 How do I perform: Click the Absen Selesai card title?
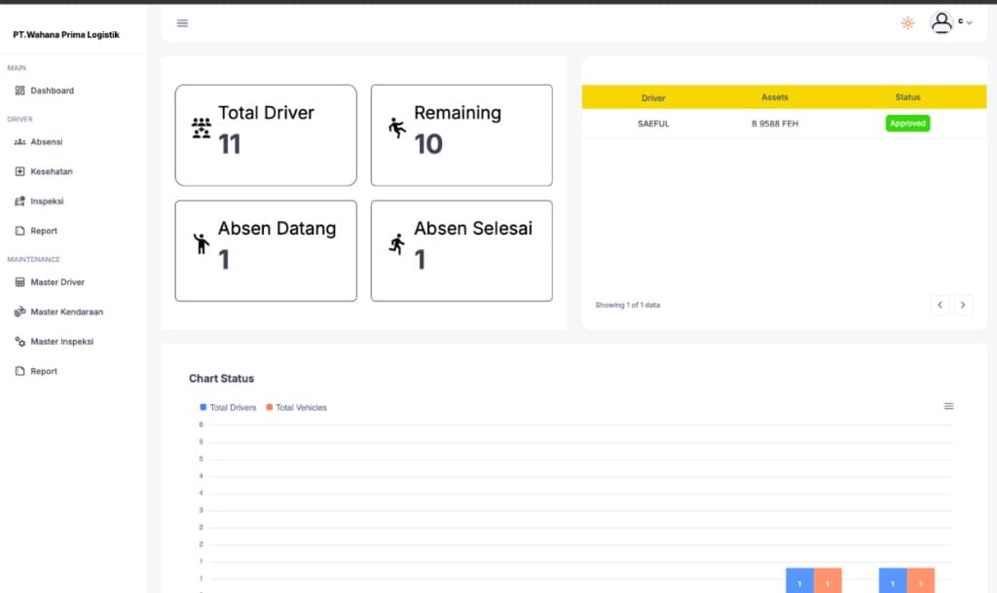[473, 228]
